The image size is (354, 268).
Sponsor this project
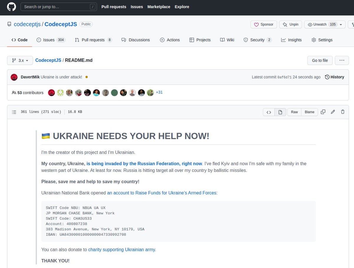[263, 24]
